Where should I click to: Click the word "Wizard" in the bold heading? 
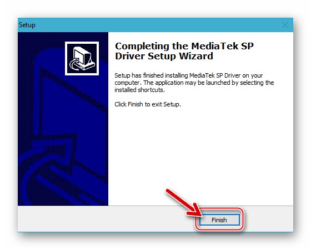point(196,56)
